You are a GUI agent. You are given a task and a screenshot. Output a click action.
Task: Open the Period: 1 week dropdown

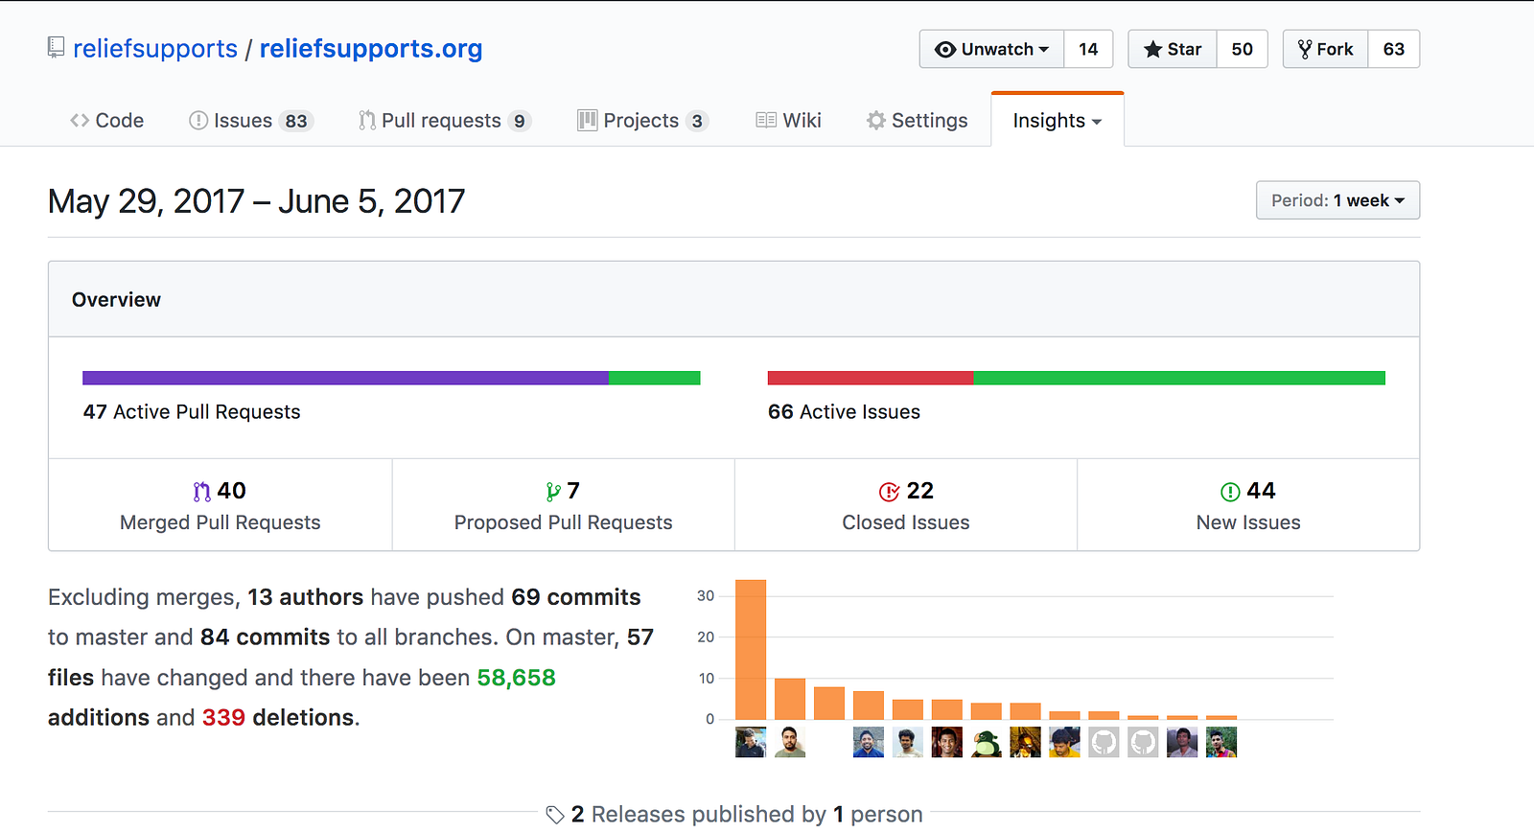[x=1337, y=200]
